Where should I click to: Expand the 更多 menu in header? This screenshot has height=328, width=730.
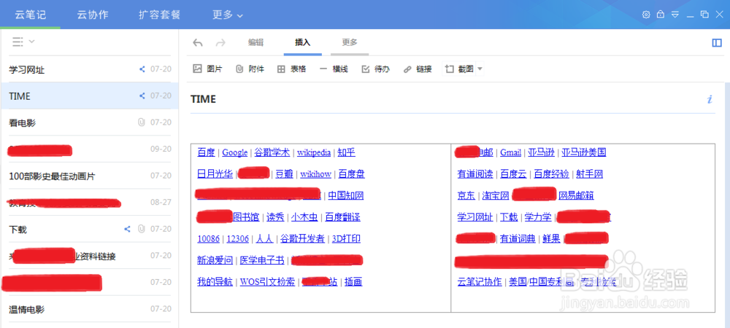228,15
